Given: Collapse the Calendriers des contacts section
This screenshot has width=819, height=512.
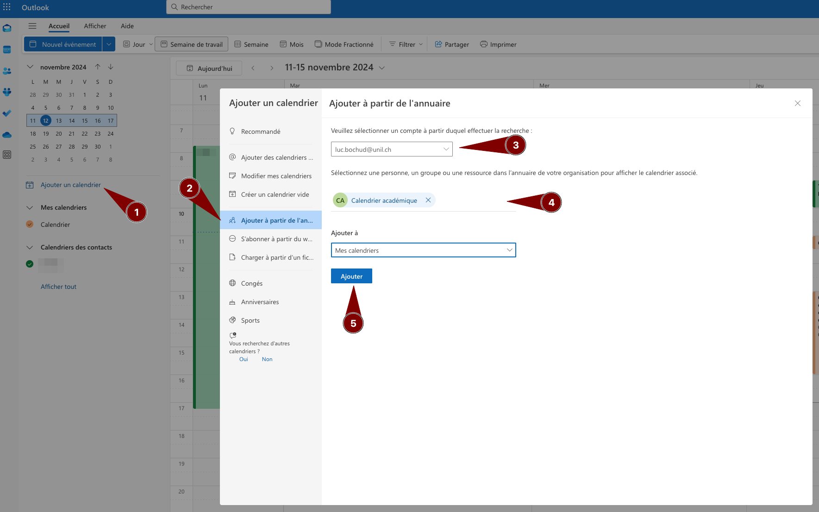Looking at the screenshot, I should (x=30, y=247).
